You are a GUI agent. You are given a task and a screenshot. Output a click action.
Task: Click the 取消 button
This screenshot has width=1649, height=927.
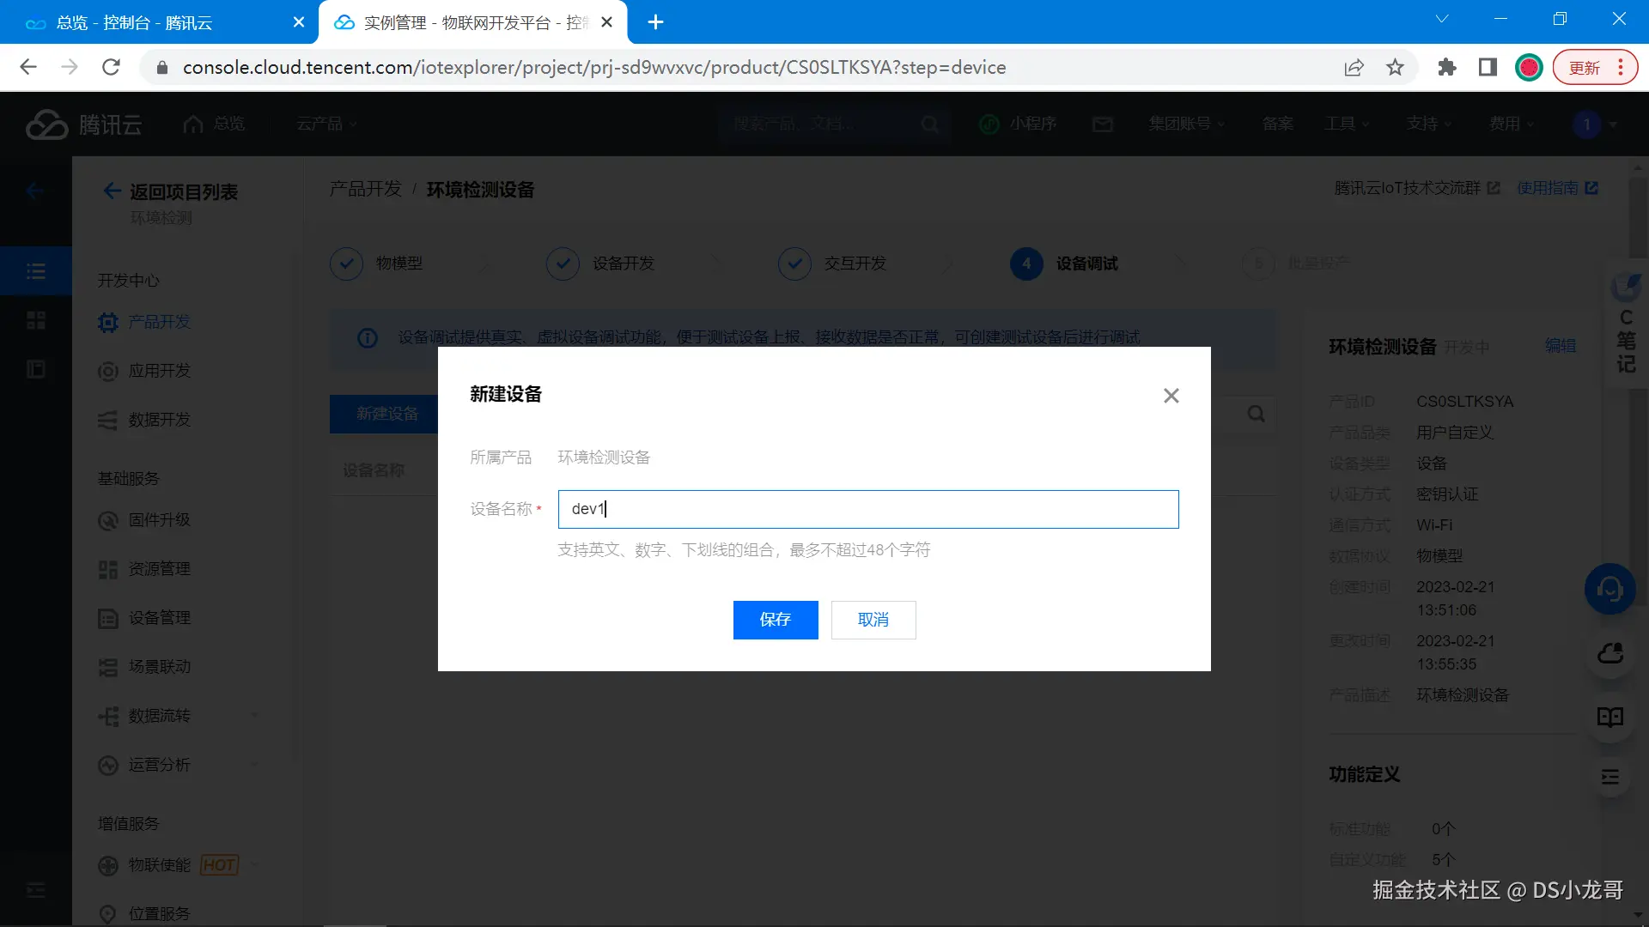873,620
